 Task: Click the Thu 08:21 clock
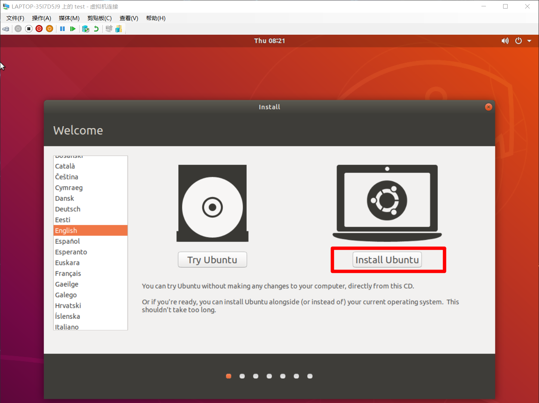coord(269,41)
